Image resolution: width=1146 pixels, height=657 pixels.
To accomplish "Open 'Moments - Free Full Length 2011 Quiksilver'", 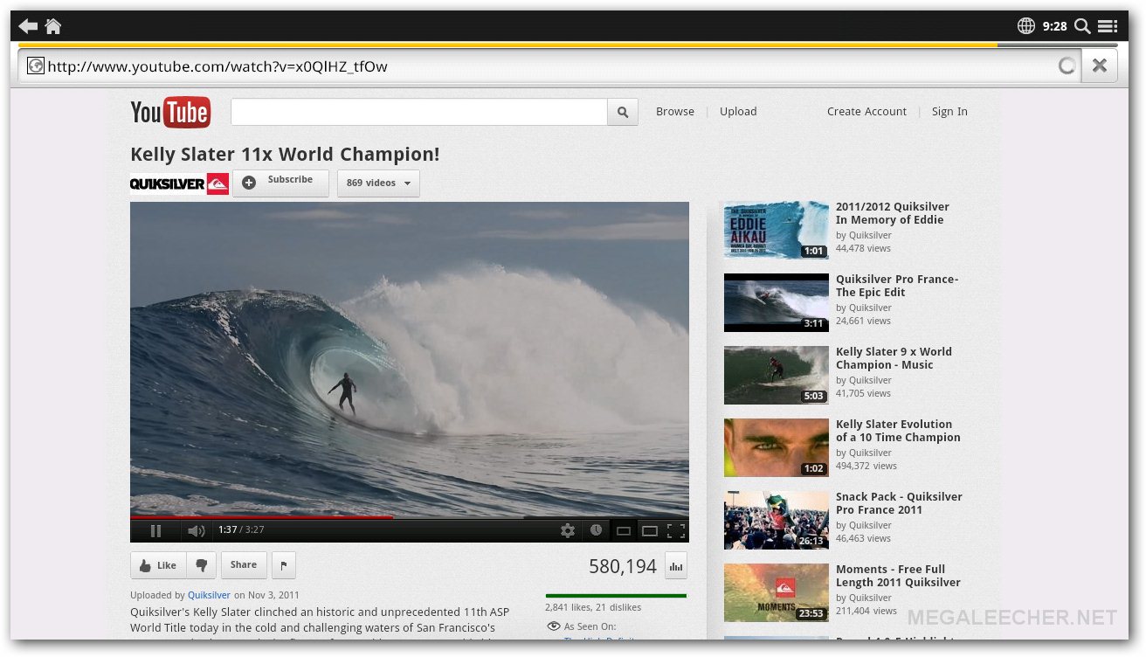I will (x=898, y=576).
